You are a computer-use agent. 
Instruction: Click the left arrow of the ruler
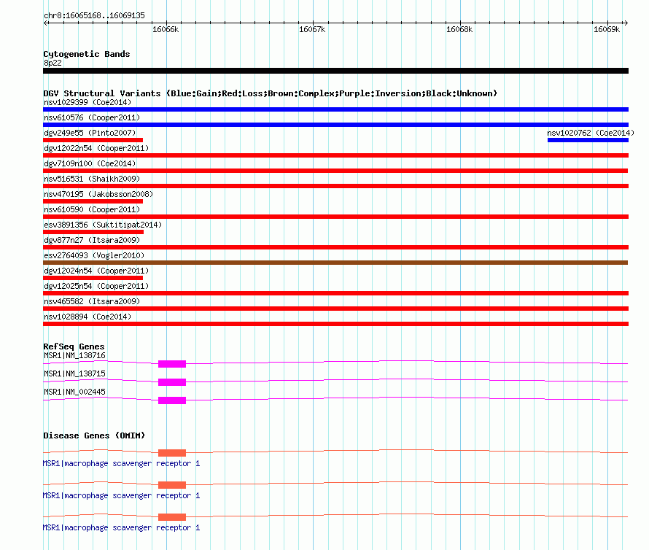45,23
